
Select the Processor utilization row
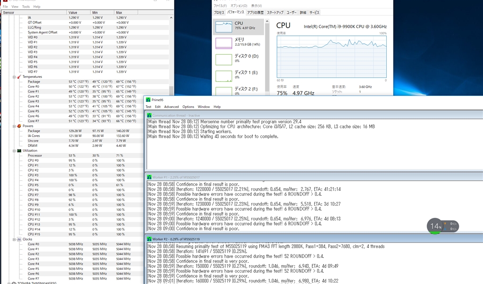pos(85,156)
